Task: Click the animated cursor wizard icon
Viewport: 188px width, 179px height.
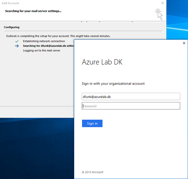Action: tap(159, 14)
